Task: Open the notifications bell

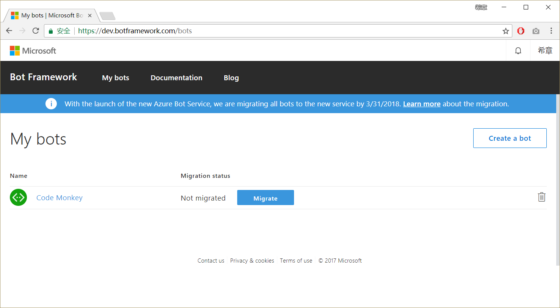Action: 518,50
